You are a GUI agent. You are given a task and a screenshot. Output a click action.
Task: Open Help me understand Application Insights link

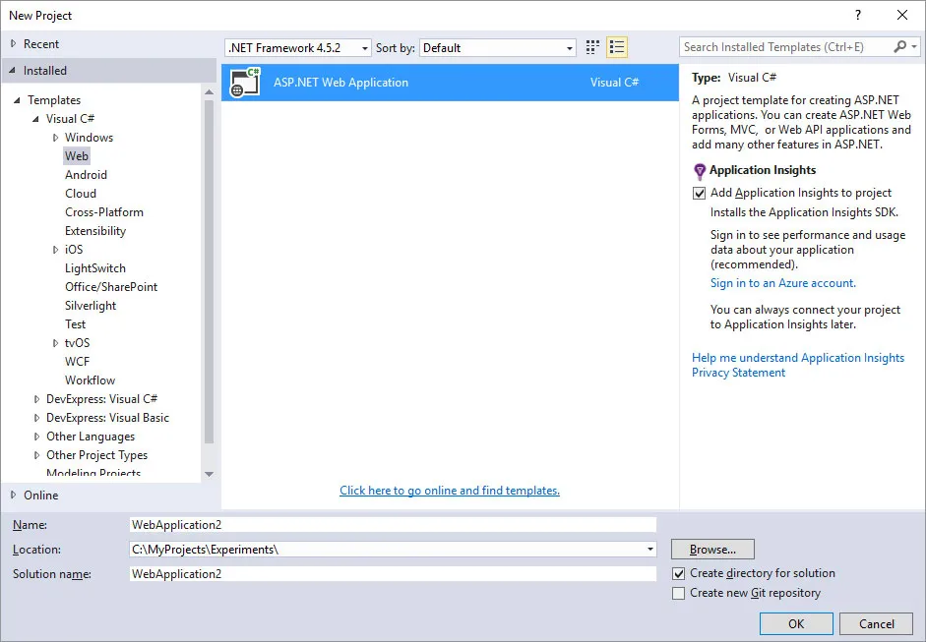coord(798,358)
